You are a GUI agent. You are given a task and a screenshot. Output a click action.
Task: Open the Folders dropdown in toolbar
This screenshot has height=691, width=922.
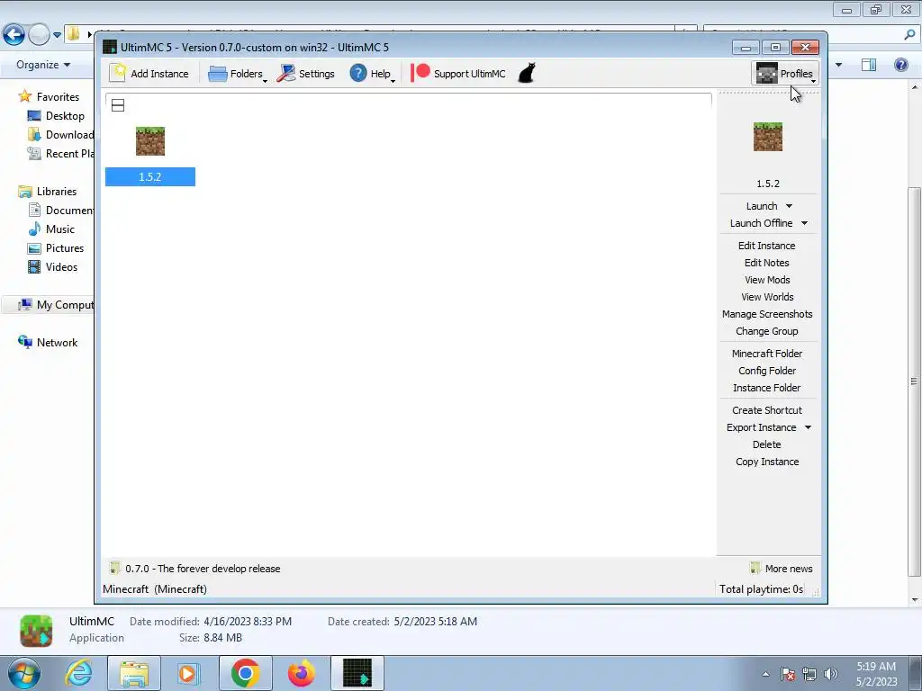(238, 74)
